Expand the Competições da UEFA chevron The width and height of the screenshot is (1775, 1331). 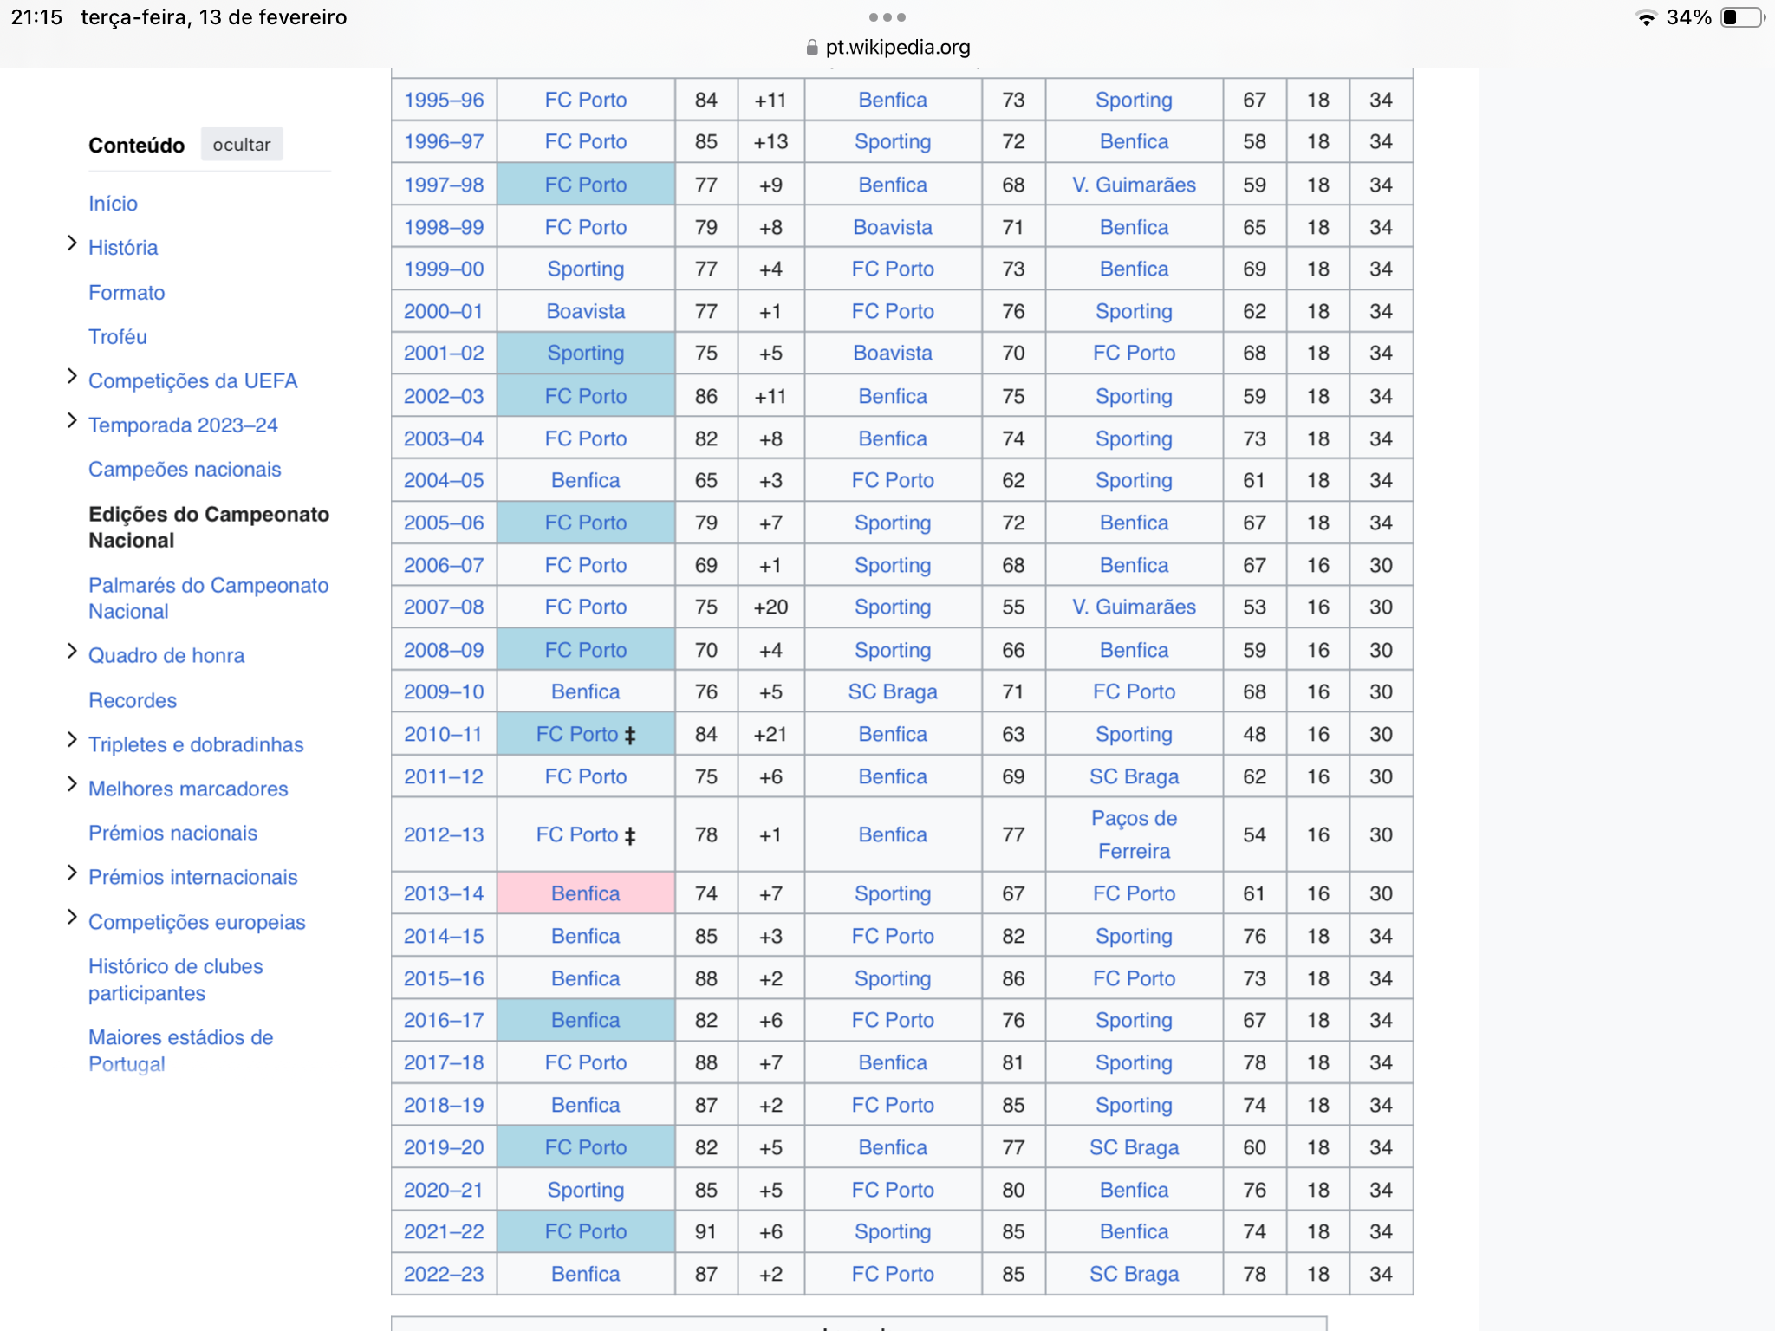(x=72, y=378)
